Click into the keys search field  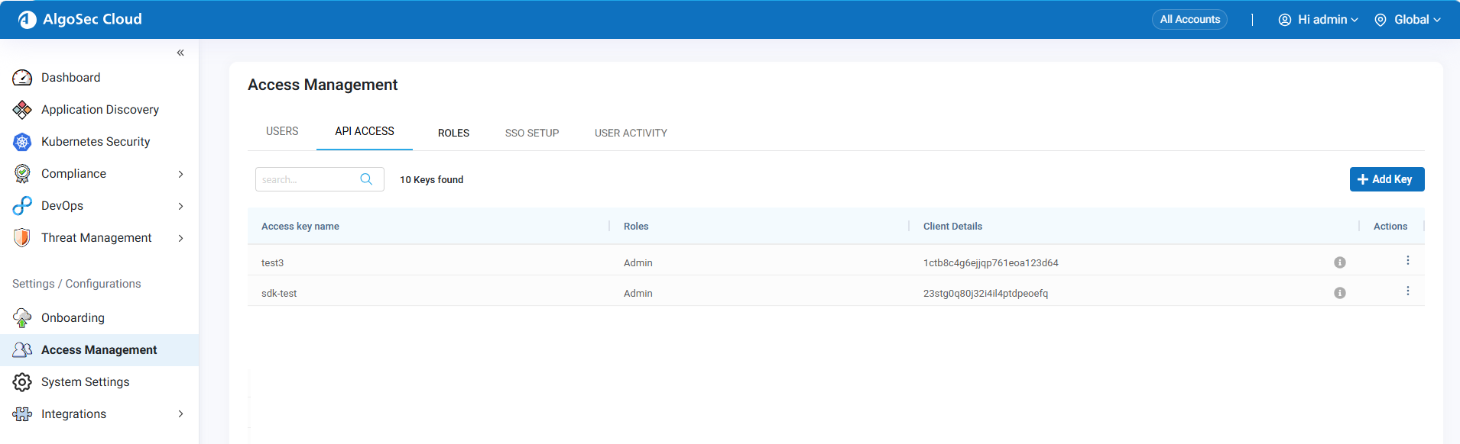(307, 179)
